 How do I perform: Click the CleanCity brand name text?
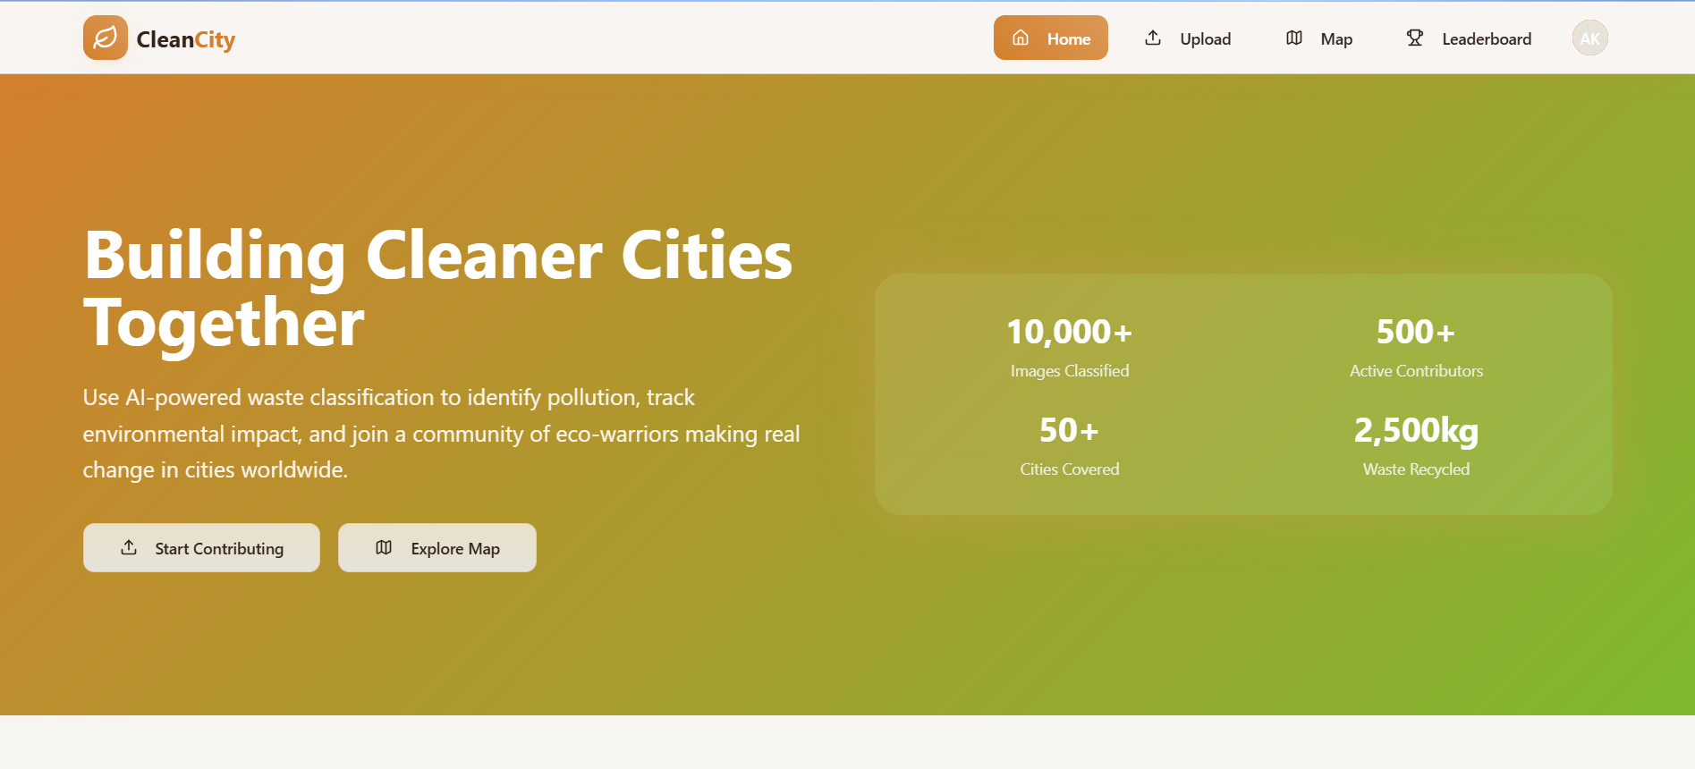coord(186,39)
